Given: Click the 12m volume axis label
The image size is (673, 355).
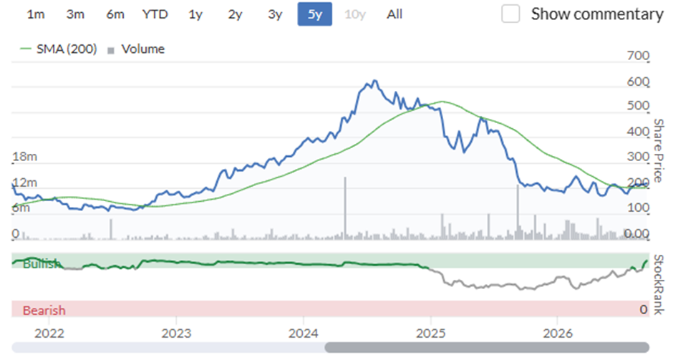Looking at the screenshot, I should pyautogui.click(x=25, y=183).
